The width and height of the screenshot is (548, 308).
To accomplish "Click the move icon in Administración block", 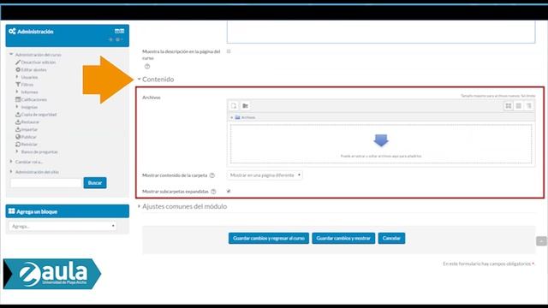I will tap(110, 39).
